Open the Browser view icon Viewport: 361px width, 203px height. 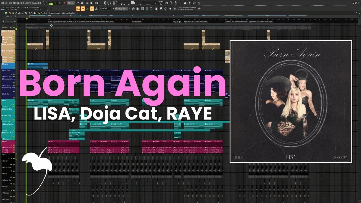click(152, 9)
